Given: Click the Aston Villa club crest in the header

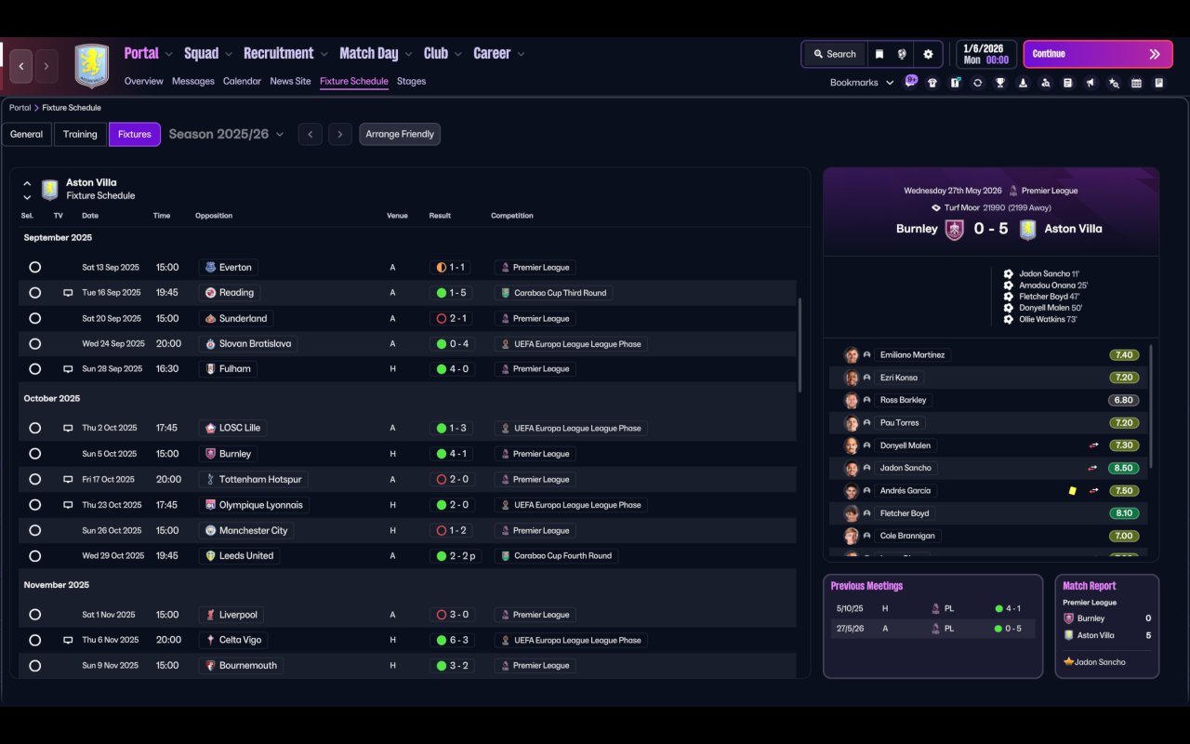Looking at the screenshot, I should [92, 66].
